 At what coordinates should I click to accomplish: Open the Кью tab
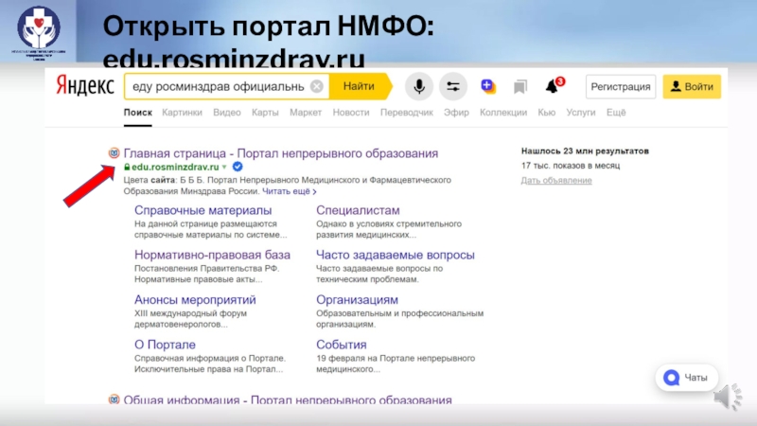pos(547,112)
